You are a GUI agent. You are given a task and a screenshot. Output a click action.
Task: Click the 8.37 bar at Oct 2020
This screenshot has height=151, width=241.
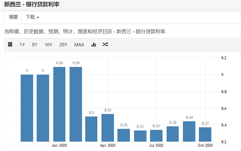click(x=205, y=135)
